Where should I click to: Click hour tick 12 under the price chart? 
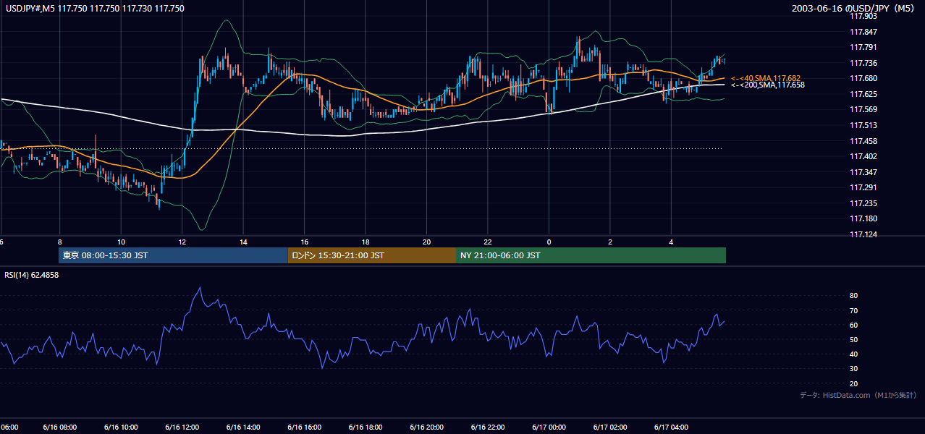click(x=182, y=242)
